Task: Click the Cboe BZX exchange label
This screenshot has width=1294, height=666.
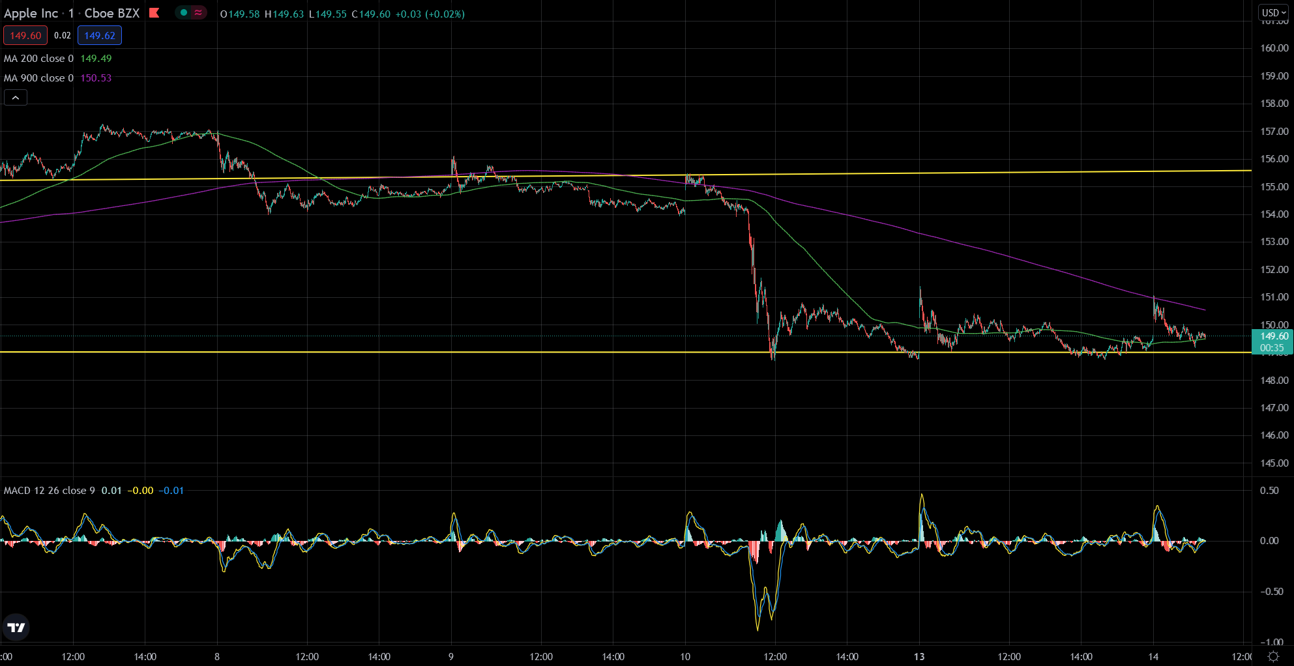Action: pos(112,13)
